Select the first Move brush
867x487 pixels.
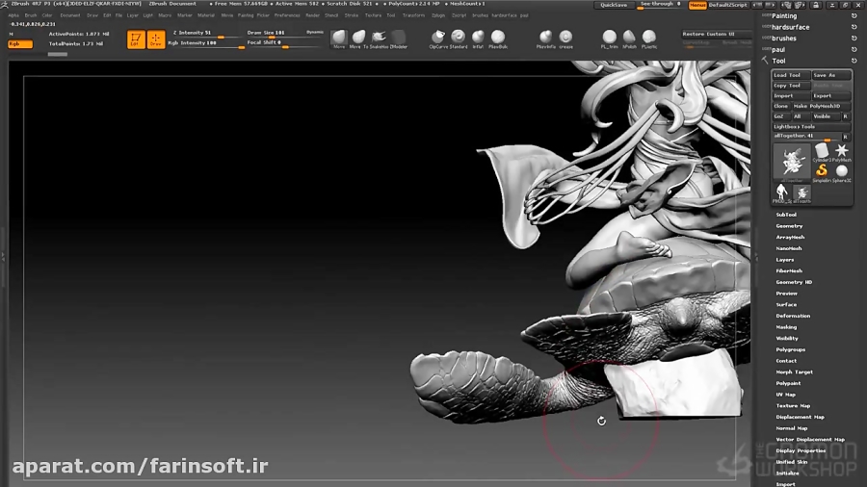(x=339, y=38)
